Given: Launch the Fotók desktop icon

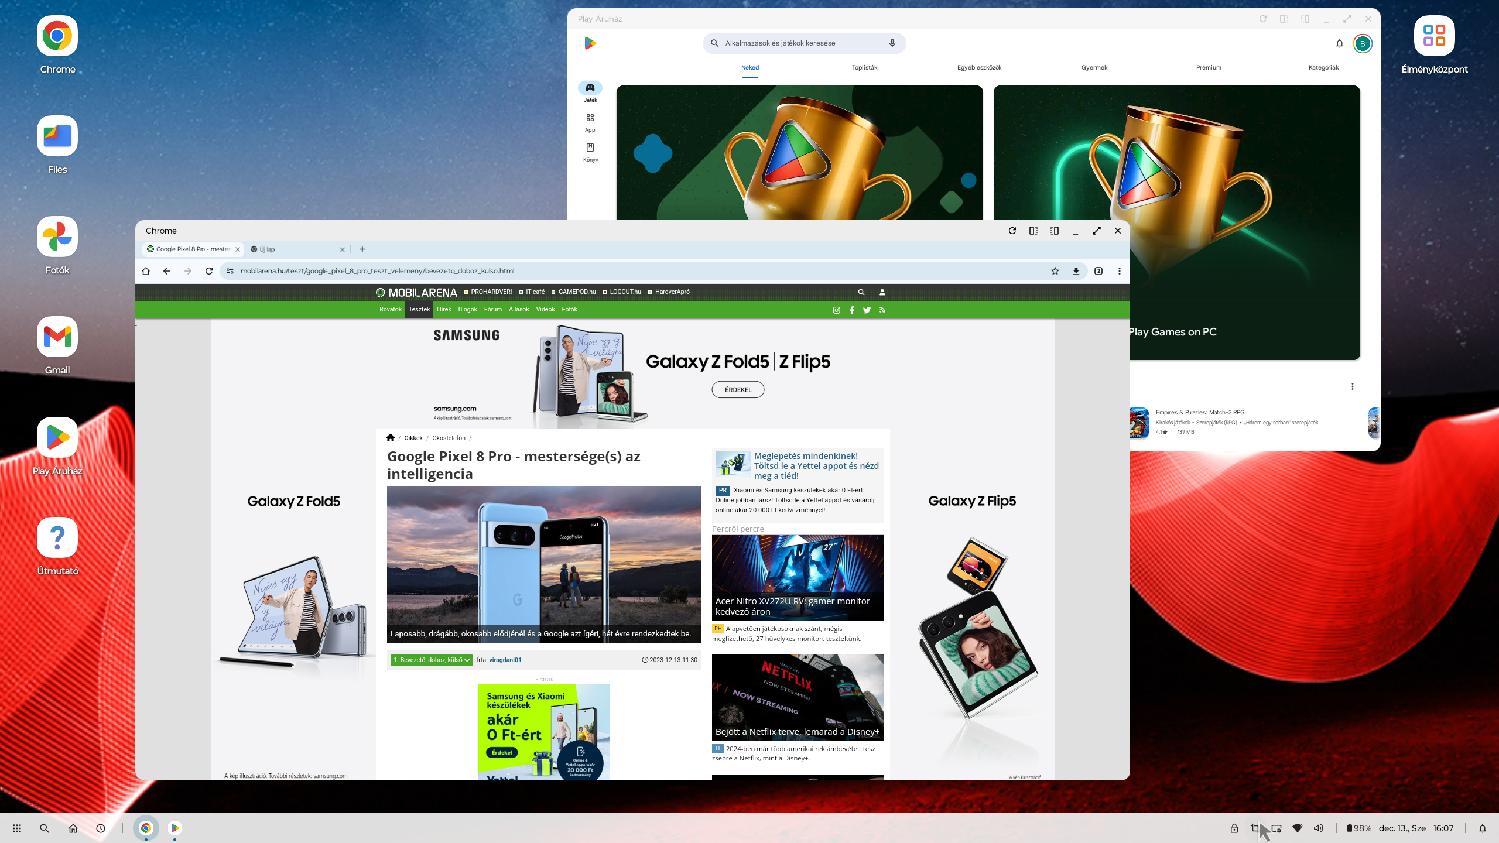Looking at the screenshot, I should pos(57,237).
